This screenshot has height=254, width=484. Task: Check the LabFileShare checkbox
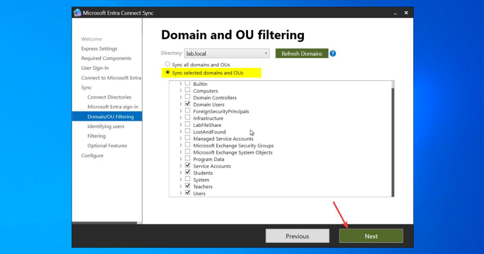pos(187,124)
